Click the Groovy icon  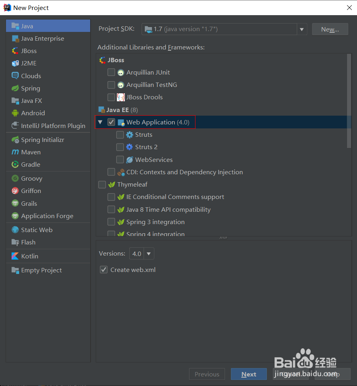pyautogui.click(x=15, y=178)
